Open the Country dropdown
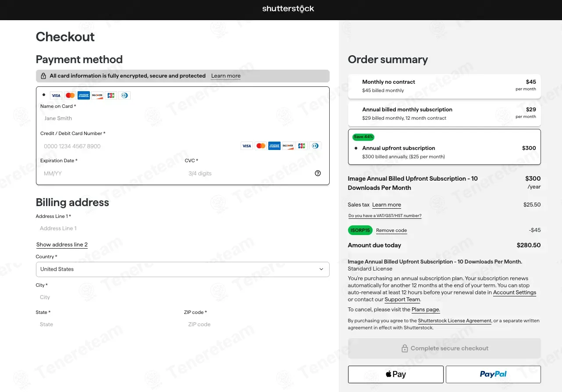Viewport: 562px width, 392px height. tap(182, 269)
